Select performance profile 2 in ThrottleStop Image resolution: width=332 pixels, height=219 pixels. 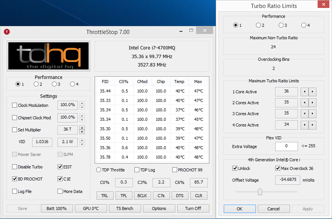[x=36, y=84]
